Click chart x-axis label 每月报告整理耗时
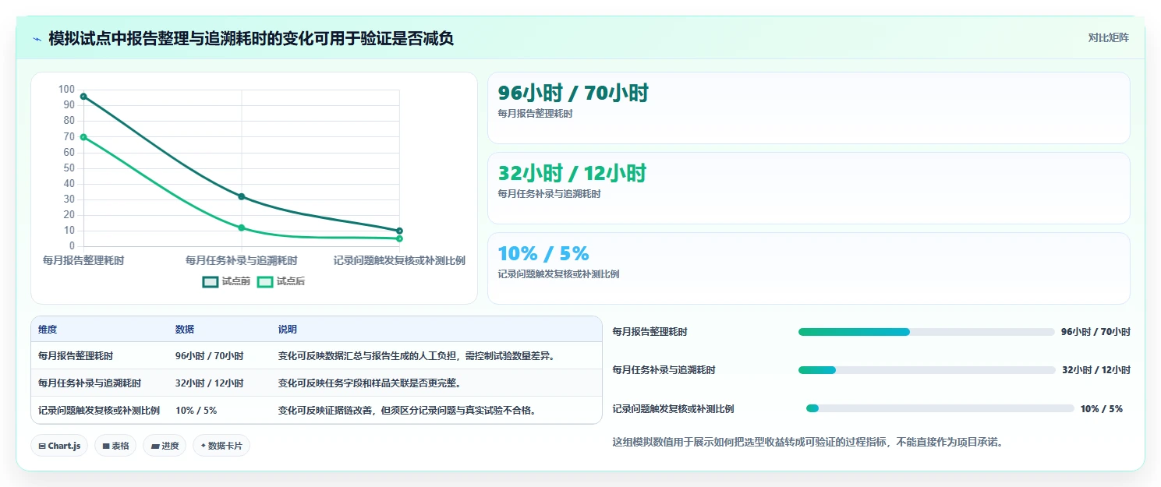Viewport: 1161px width, 487px height. [x=83, y=260]
